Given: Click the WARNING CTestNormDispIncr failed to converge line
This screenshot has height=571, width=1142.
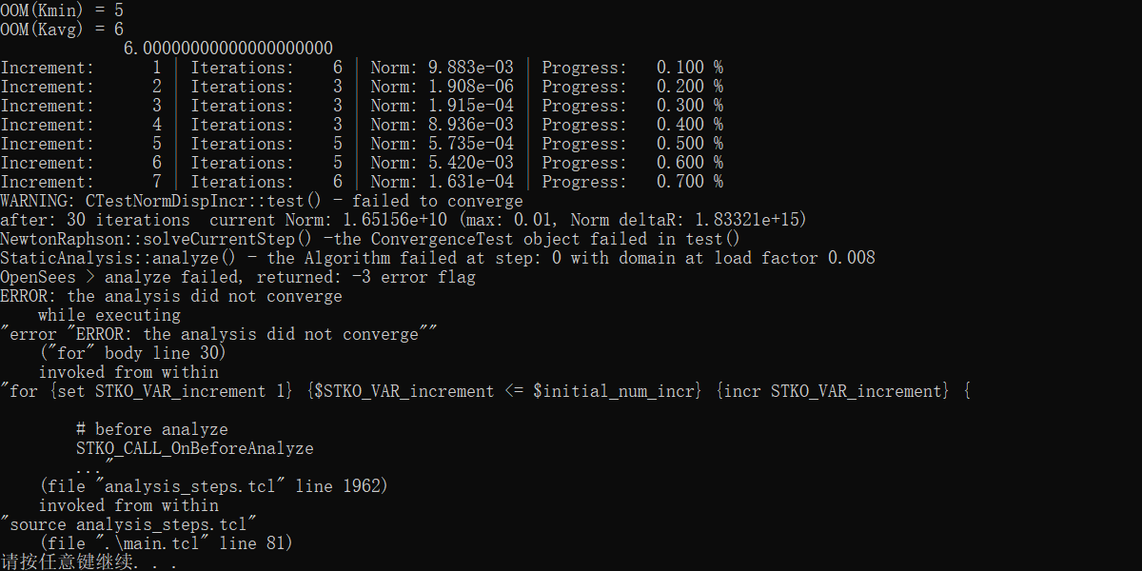Looking at the screenshot, I should coord(262,201).
